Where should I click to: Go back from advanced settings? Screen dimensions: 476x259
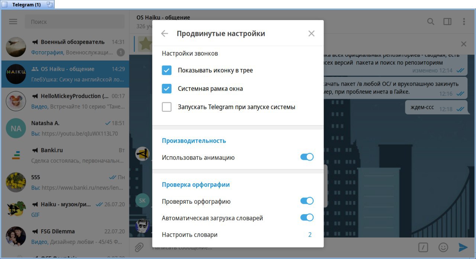point(164,33)
